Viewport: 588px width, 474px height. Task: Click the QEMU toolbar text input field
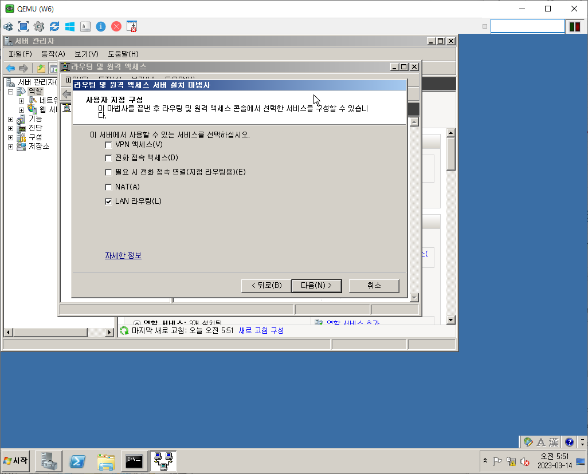tap(528, 26)
